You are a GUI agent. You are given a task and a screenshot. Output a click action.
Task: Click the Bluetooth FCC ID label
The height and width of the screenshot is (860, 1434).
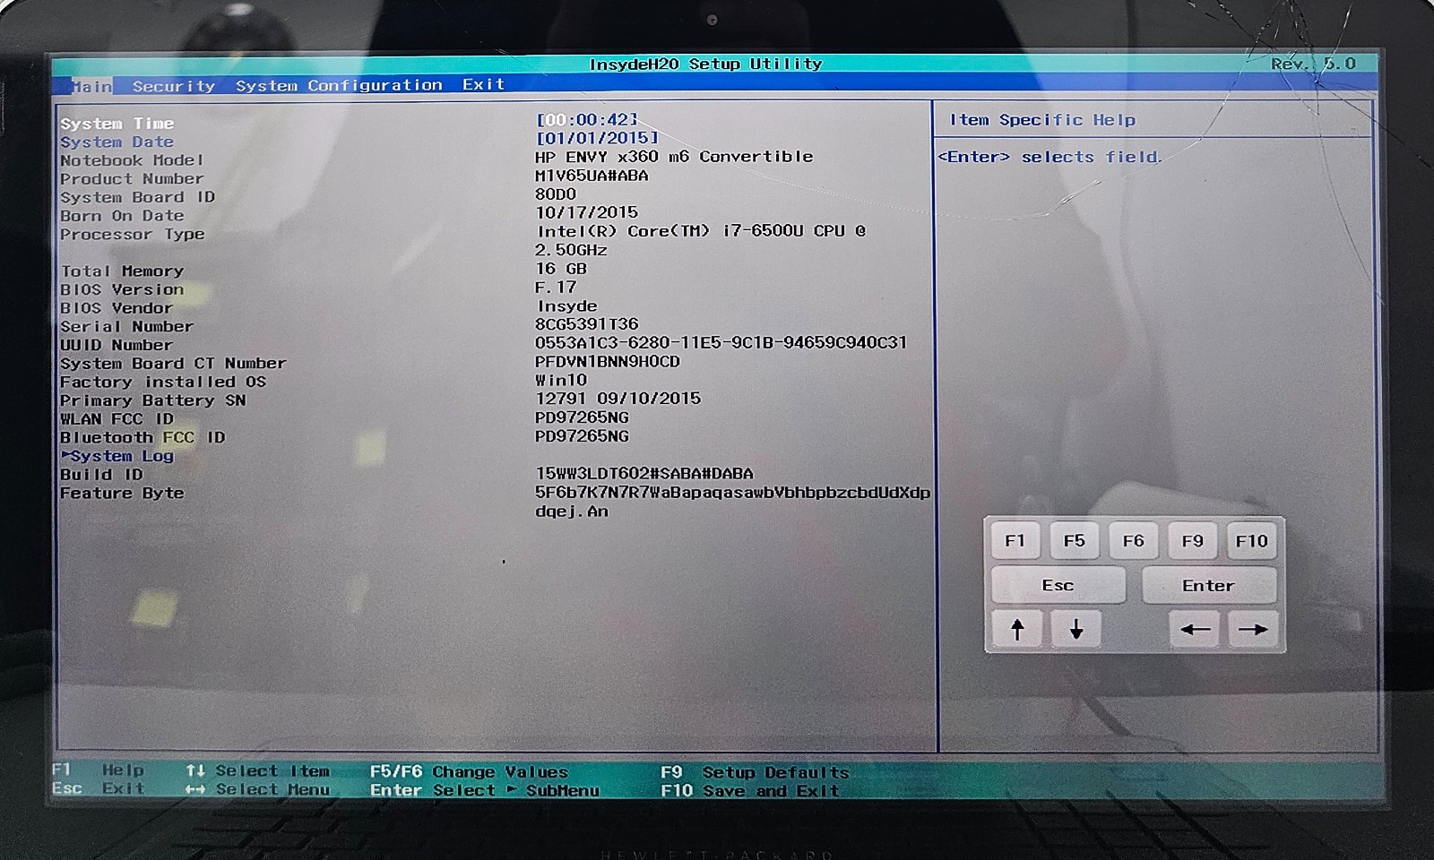(143, 438)
